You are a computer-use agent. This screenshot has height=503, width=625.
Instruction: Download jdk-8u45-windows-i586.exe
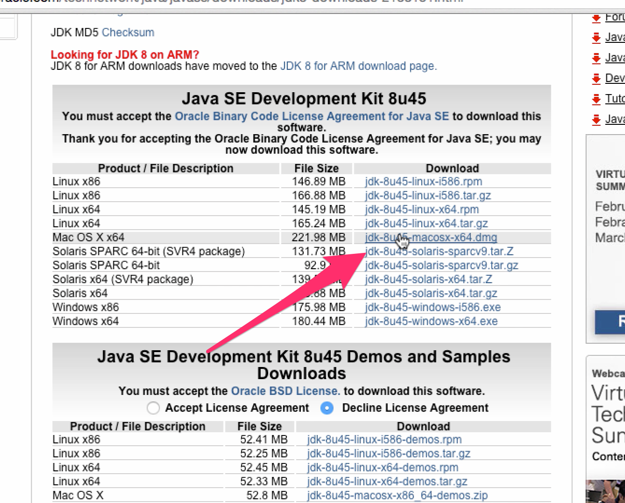433,307
